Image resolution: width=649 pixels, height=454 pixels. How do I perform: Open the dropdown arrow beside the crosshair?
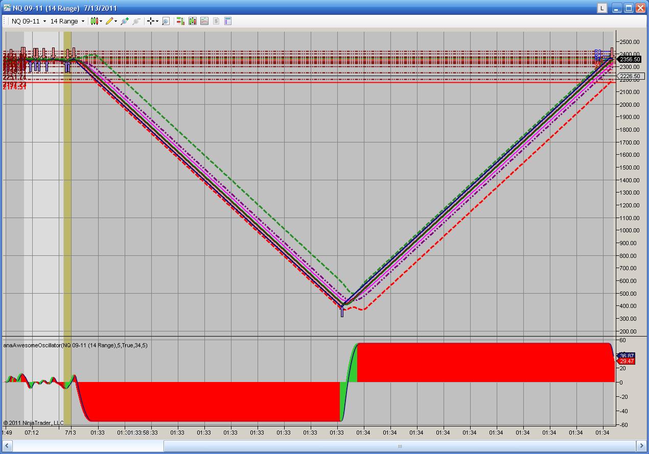157,21
